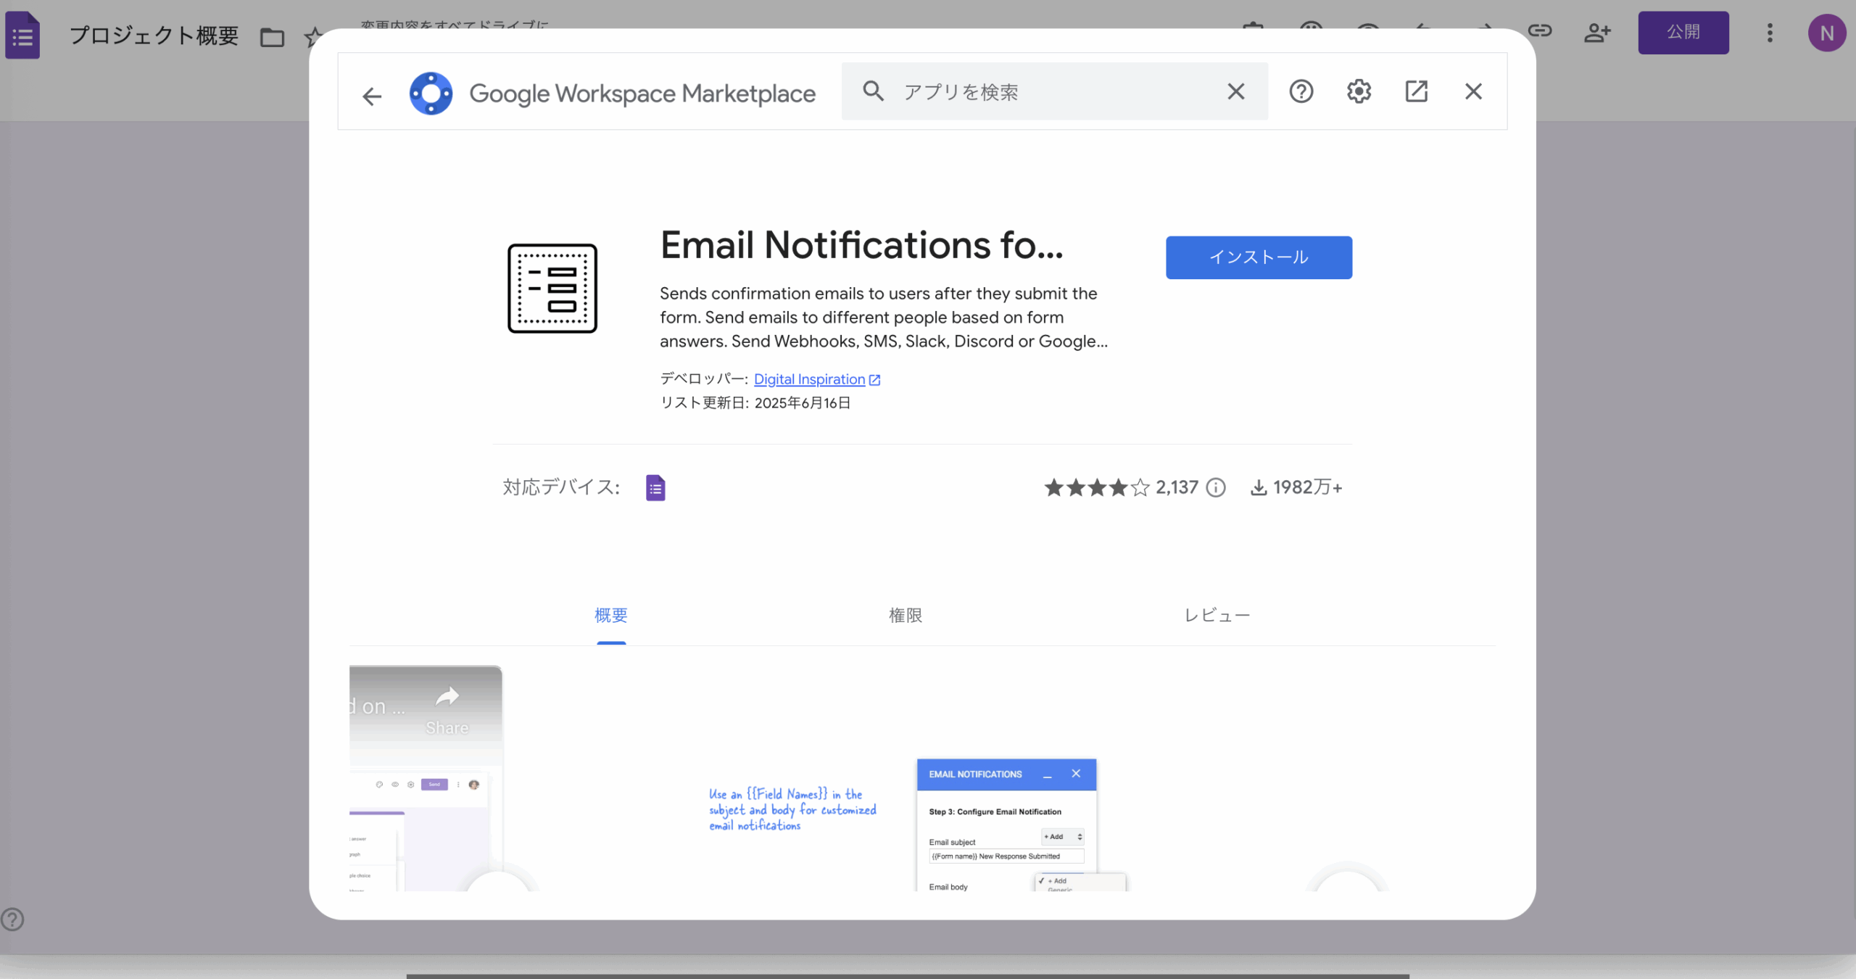Open Marketplace help icon
Viewport: 1856px width, 979px height.
(1301, 91)
